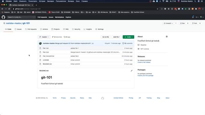Edit README with pencil icon

click(x=132, y=71)
